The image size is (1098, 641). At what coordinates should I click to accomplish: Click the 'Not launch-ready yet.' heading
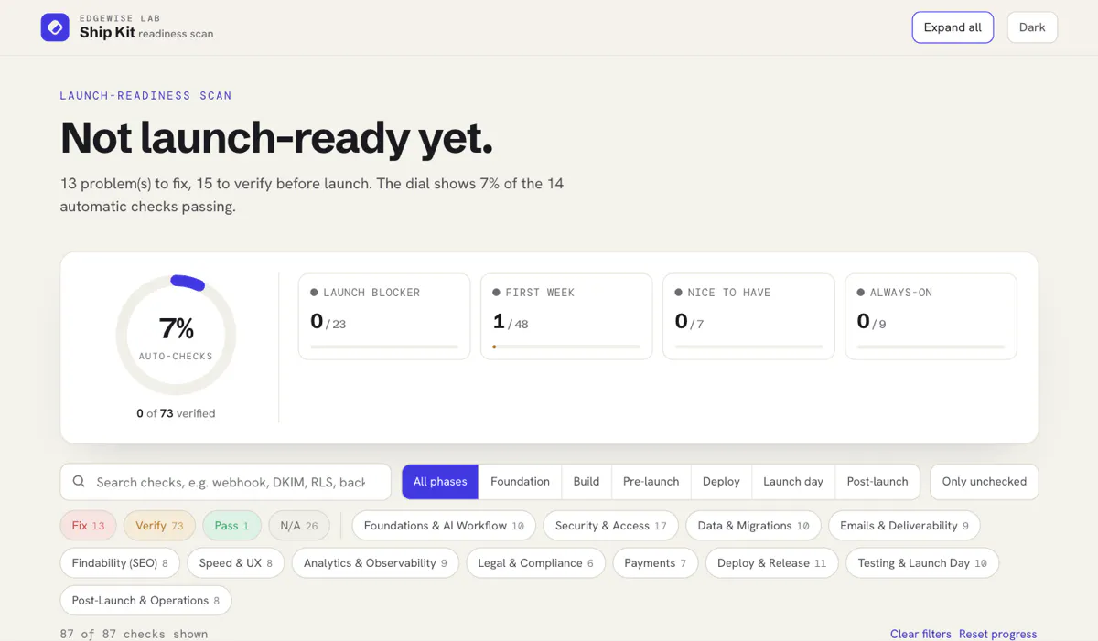point(276,137)
